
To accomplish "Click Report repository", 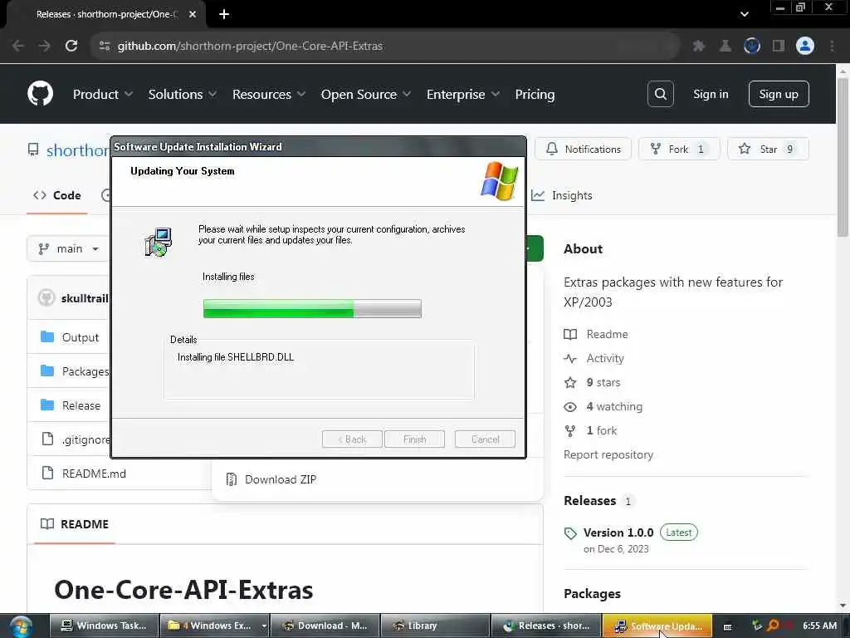I will coord(608,454).
